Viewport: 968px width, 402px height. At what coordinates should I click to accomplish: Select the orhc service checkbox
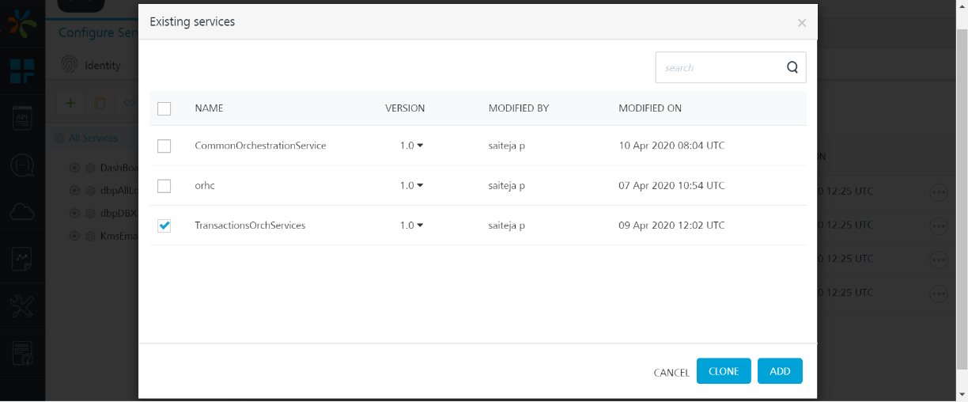[164, 186]
